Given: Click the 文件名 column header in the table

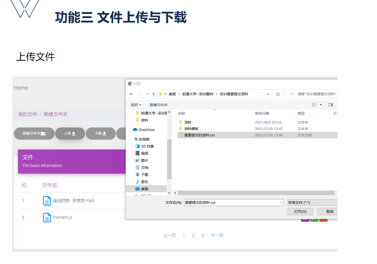Looking at the screenshot, I should pyautogui.click(x=49, y=185).
